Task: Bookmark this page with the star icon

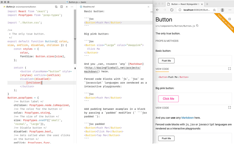Action: tap(214, 10)
